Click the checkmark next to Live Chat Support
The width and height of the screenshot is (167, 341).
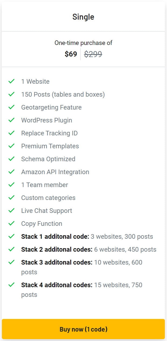[11, 210]
